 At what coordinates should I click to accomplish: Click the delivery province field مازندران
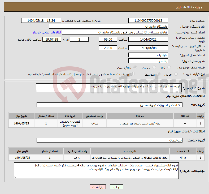click(148, 55)
